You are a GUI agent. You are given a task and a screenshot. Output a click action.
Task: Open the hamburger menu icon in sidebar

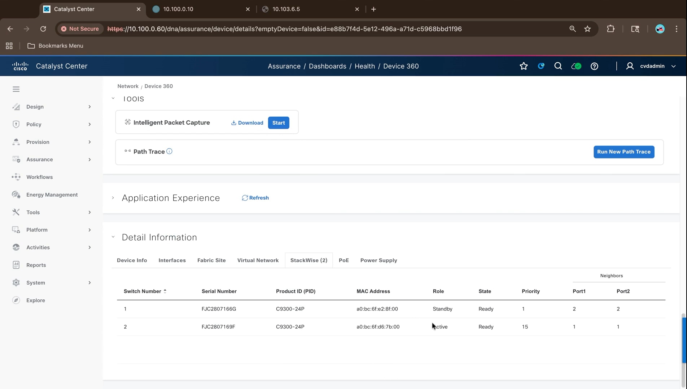[x=16, y=89]
